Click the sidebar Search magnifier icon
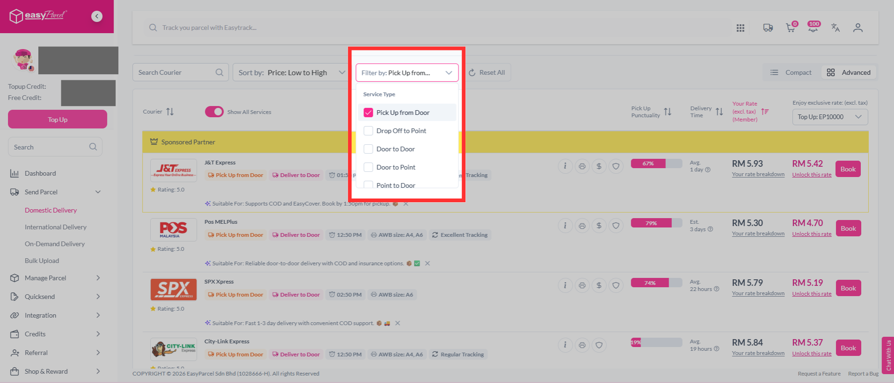Screen dimensions: 894x383 (x=93, y=147)
